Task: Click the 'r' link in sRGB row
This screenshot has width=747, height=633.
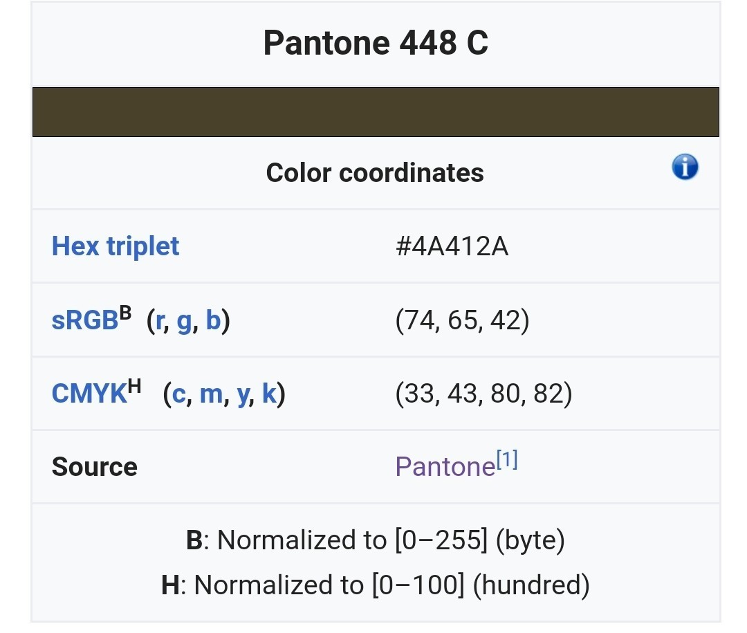Action: point(160,322)
